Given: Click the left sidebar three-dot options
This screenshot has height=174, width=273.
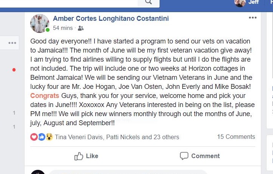Looking at the screenshot, I should pyautogui.click(x=12, y=43).
